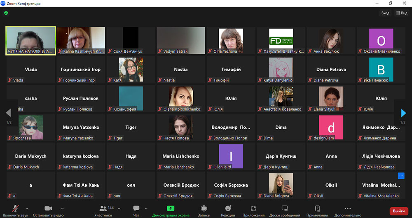This screenshot has width=412, height=218.
Task: Click the Фам Тхі Ан Хань tile name
Action: (x=81, y=185)
